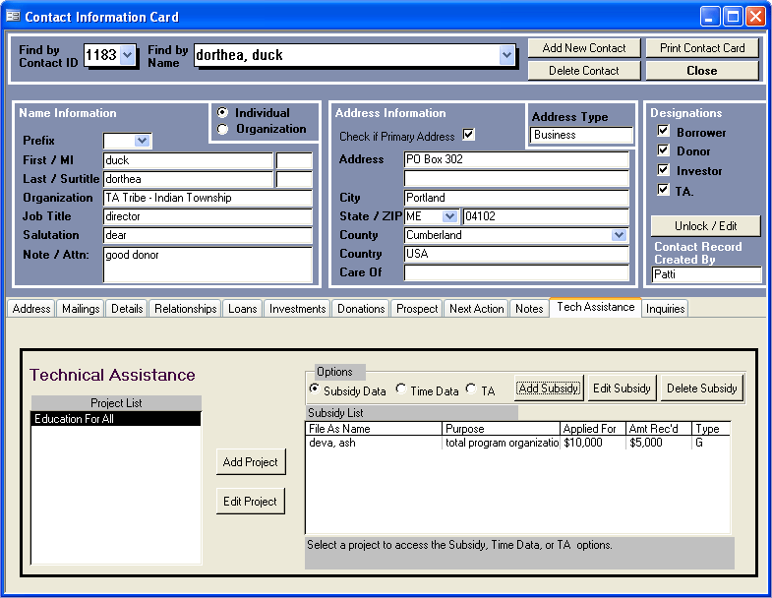Switch to the Donations tab
This screenshot has height=598, width=772.
click(x=361, y=309)
